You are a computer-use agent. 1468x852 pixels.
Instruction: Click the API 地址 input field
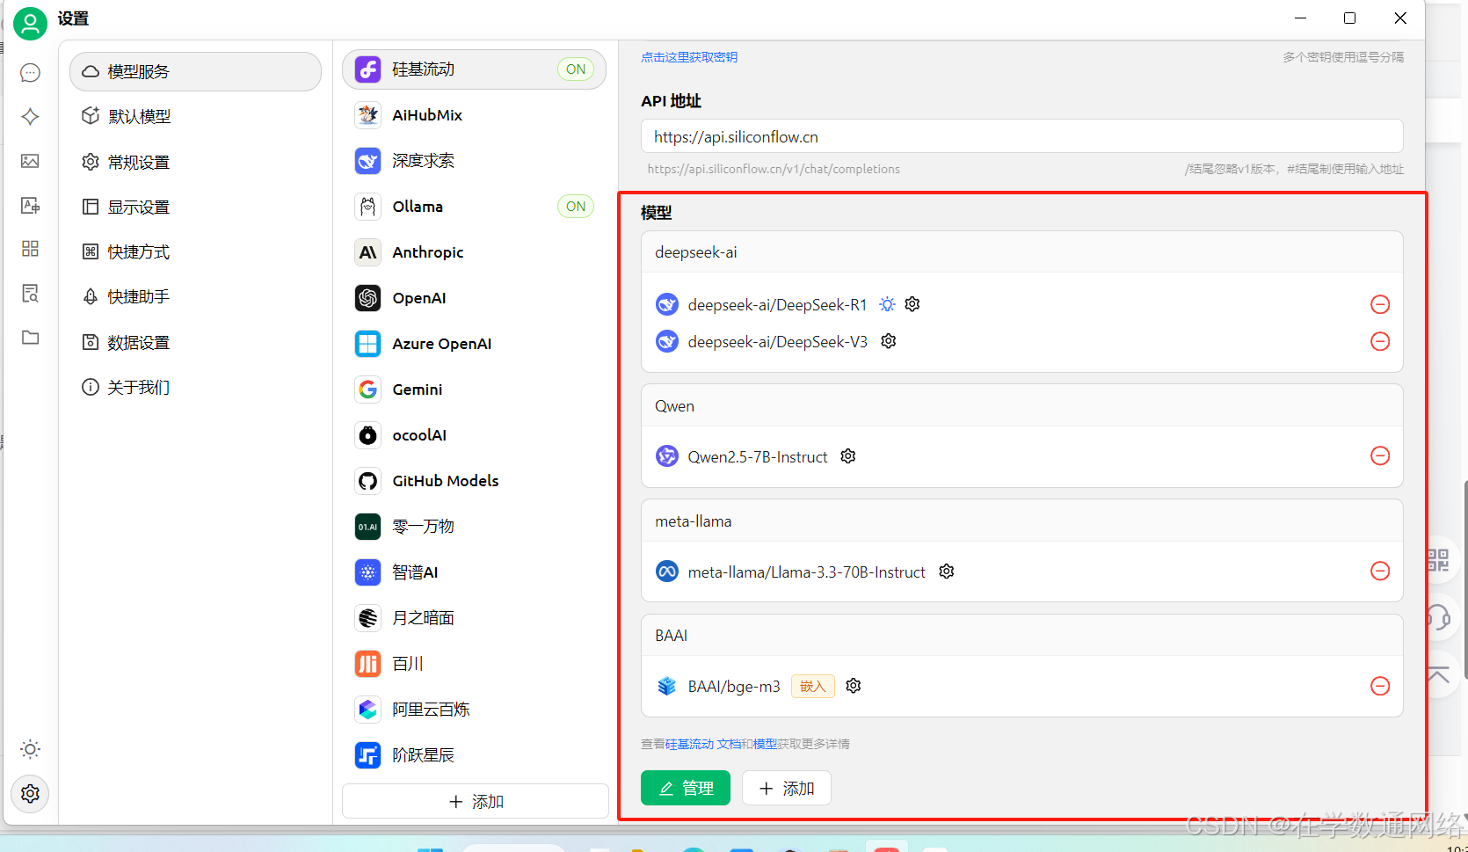click(1022, 136)
